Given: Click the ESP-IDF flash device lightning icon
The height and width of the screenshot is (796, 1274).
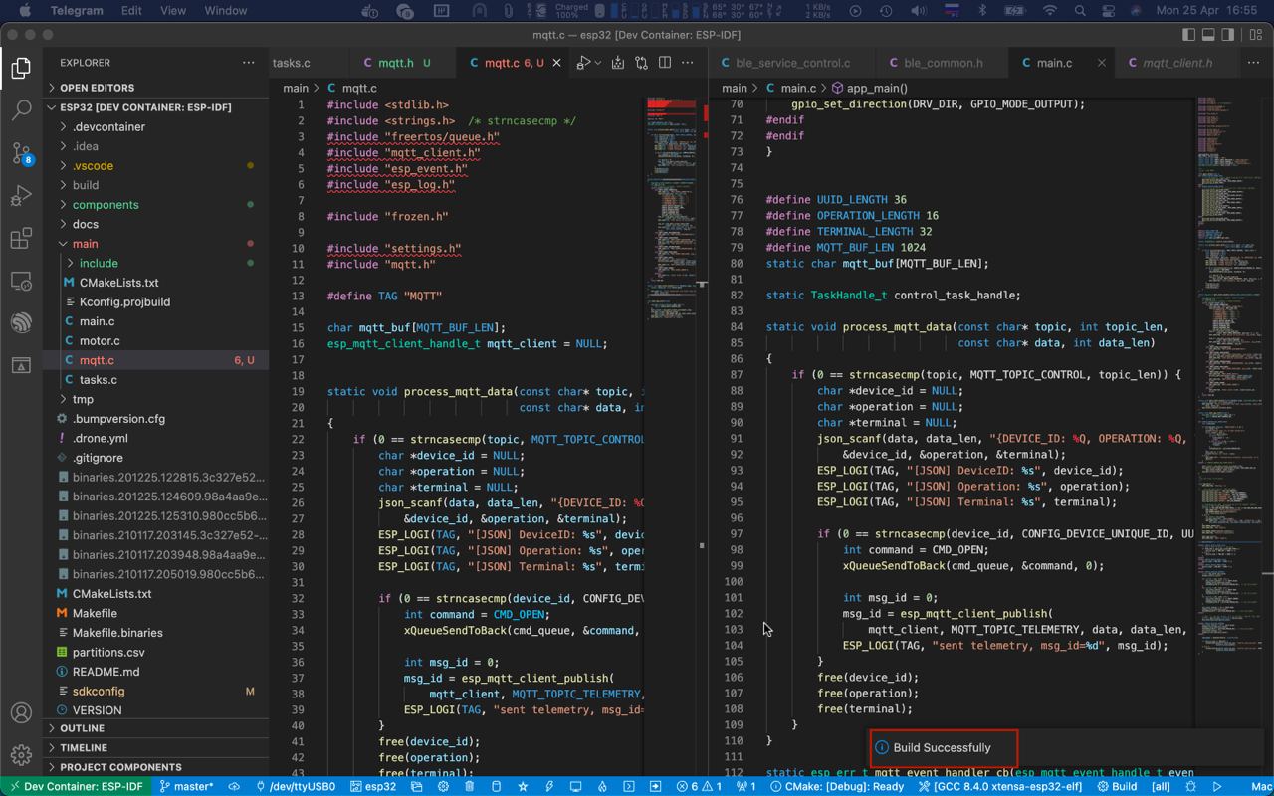Looking at the screenshot, I should tap(548, 786).
